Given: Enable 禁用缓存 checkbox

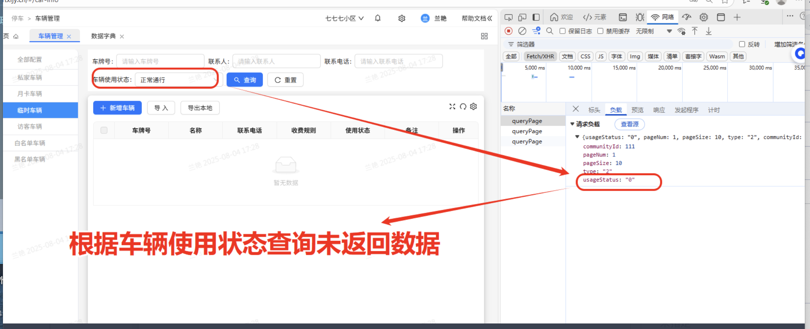Looking at the screenshot, I should click(x=600, y=31).
